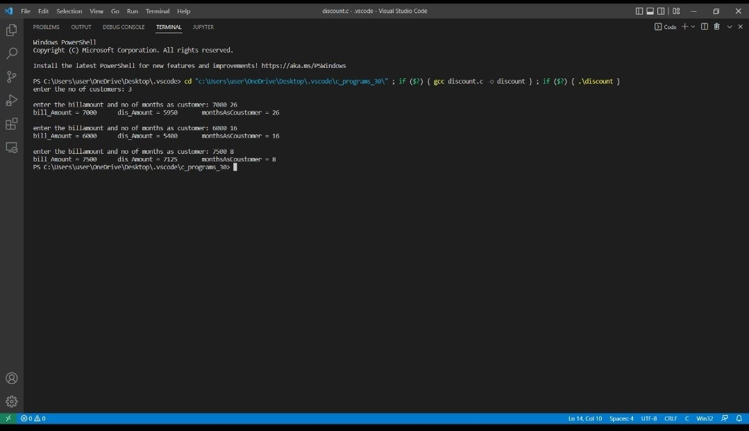Click Ln 14, Col 10 in status bar
Image resolution: width=749 pixels, height=431 pixels.
(x=585, y=419)
